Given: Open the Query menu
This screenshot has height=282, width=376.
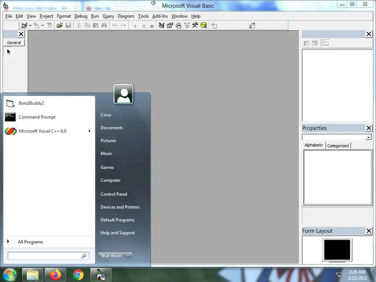Looking at the screenshot, I should [x=108, y=16].
